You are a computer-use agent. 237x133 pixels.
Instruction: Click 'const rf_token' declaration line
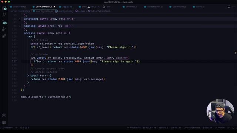(62, 44)
